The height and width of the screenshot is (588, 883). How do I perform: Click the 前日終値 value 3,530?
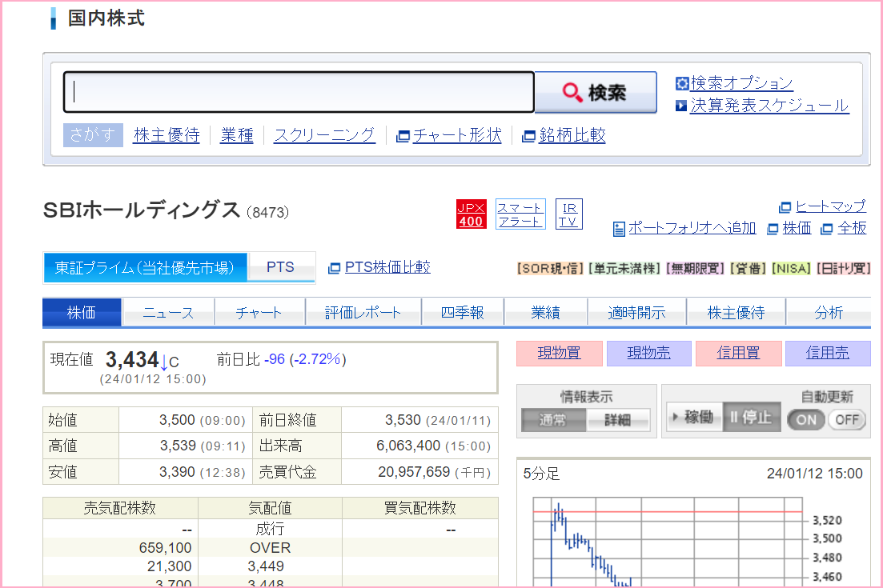[x=403, y=420]
